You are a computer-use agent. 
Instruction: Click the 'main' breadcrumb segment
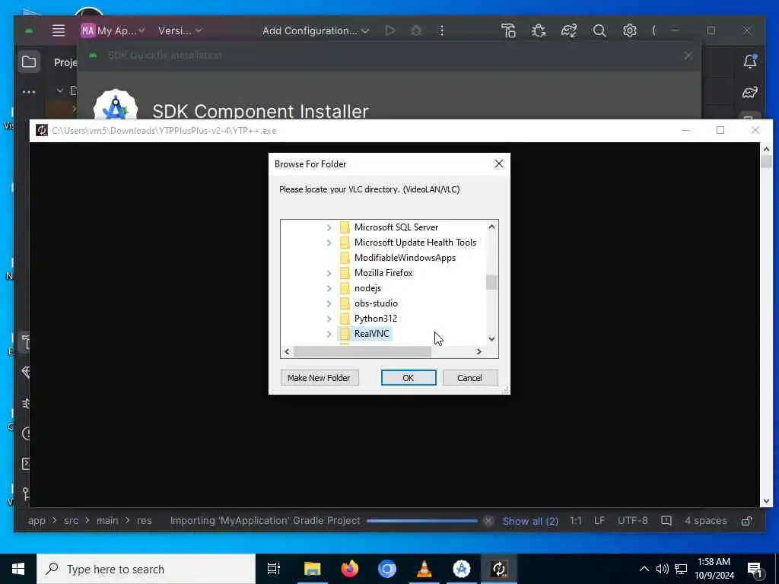point(107,520)
